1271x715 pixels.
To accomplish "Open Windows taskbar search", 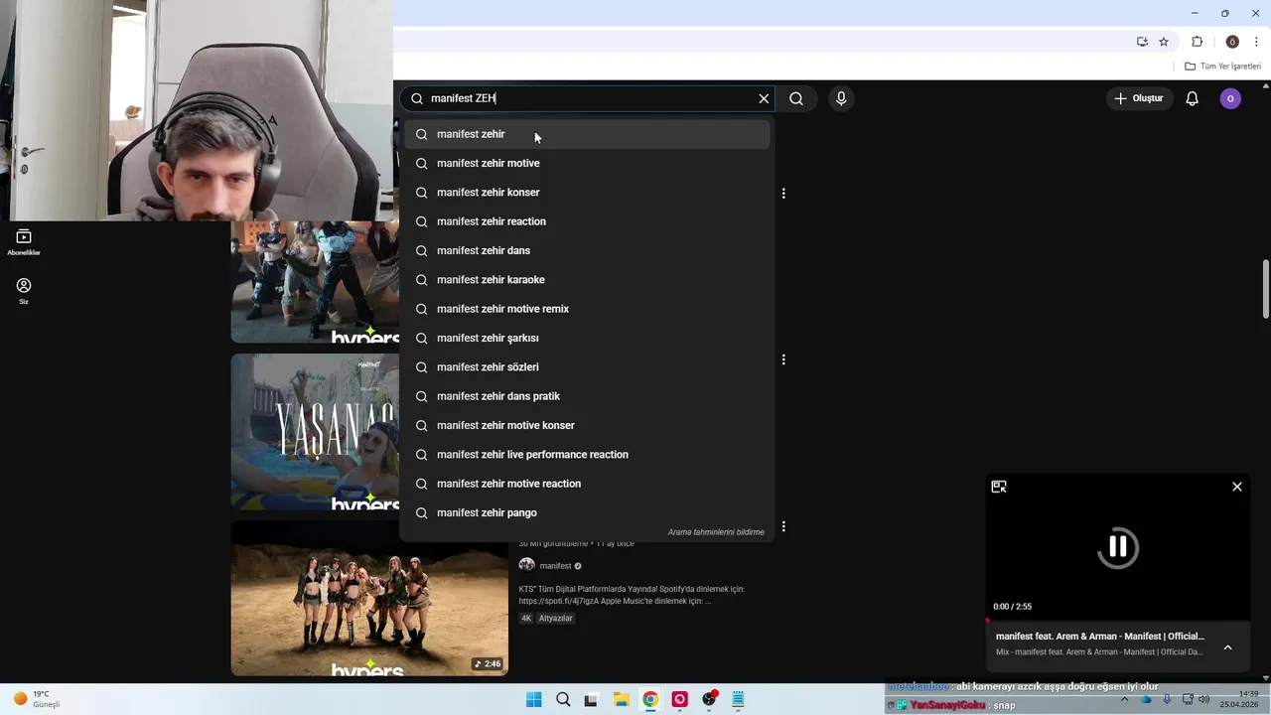I will [x=563, y=699].
